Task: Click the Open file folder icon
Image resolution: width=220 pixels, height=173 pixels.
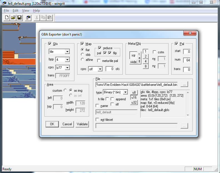Action: [13, 18]
